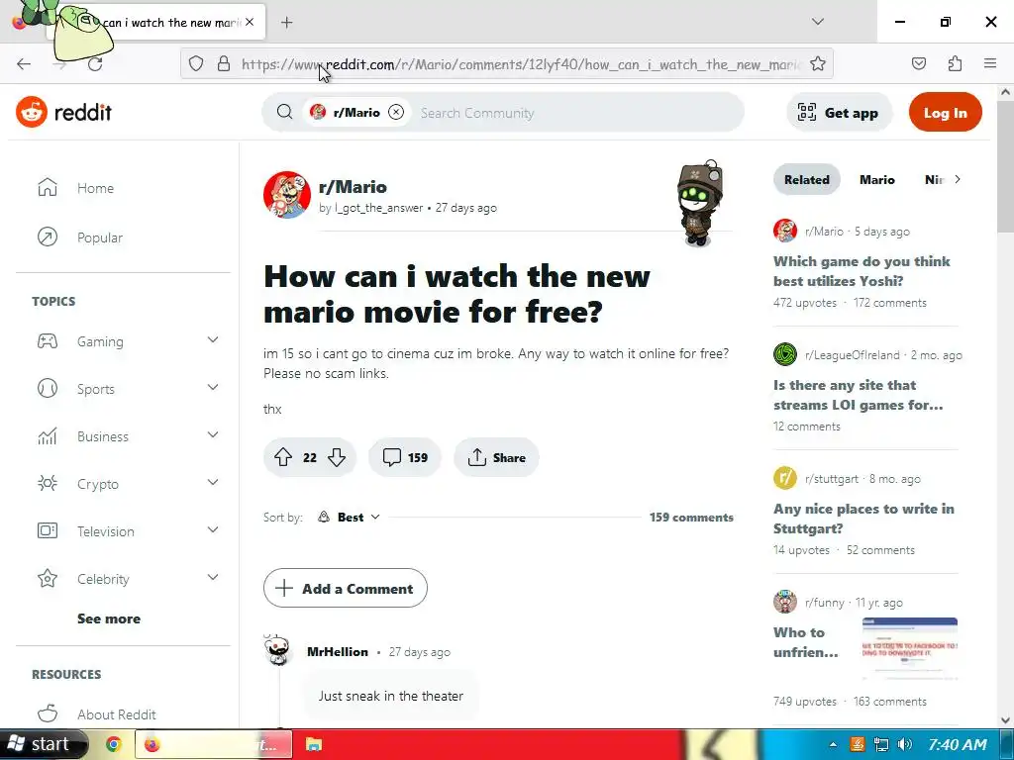The image size is (1014, 760).
Task: Open I_got_the_answer author profile
Action: click(x=378, y=208)
